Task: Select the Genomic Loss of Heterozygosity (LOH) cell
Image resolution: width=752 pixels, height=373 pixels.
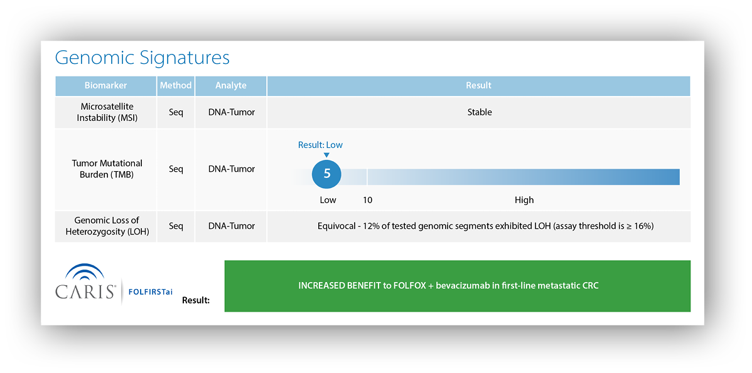Action: (x=107, y=226)
